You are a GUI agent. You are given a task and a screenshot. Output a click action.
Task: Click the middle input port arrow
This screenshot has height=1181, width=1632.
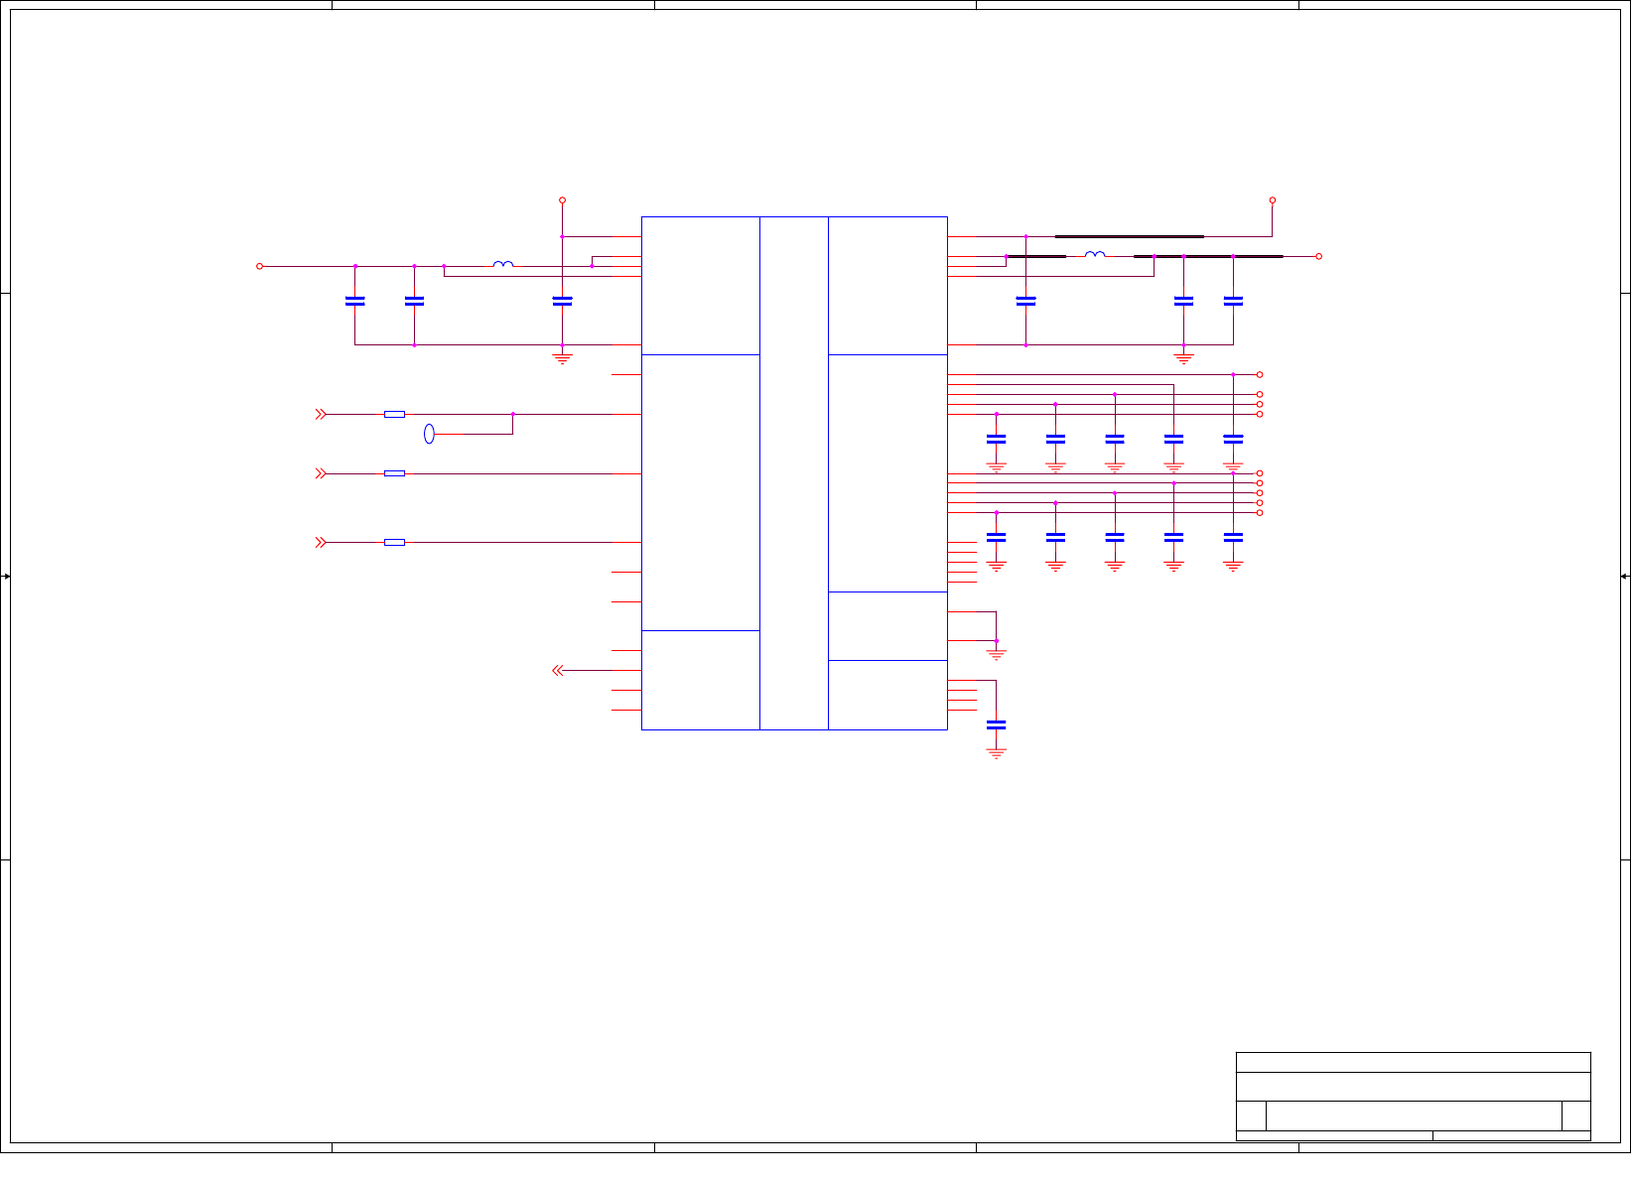tap(321, 473)
